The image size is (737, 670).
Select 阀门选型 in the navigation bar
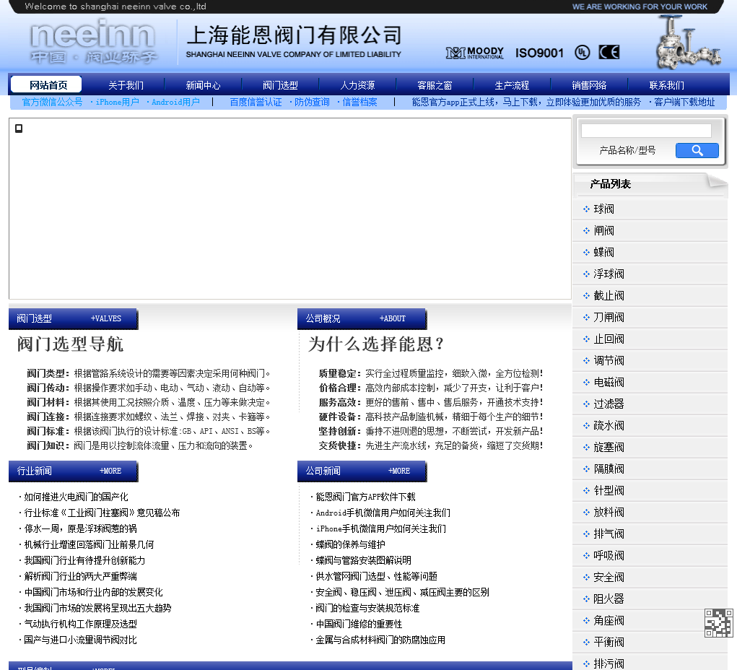[280, 85]
